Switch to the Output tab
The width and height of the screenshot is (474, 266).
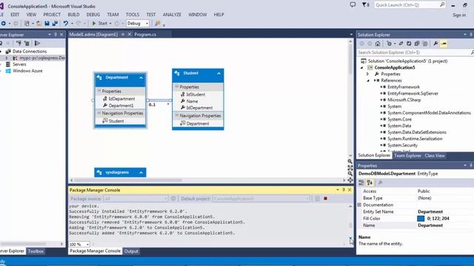tap(131, 251)
